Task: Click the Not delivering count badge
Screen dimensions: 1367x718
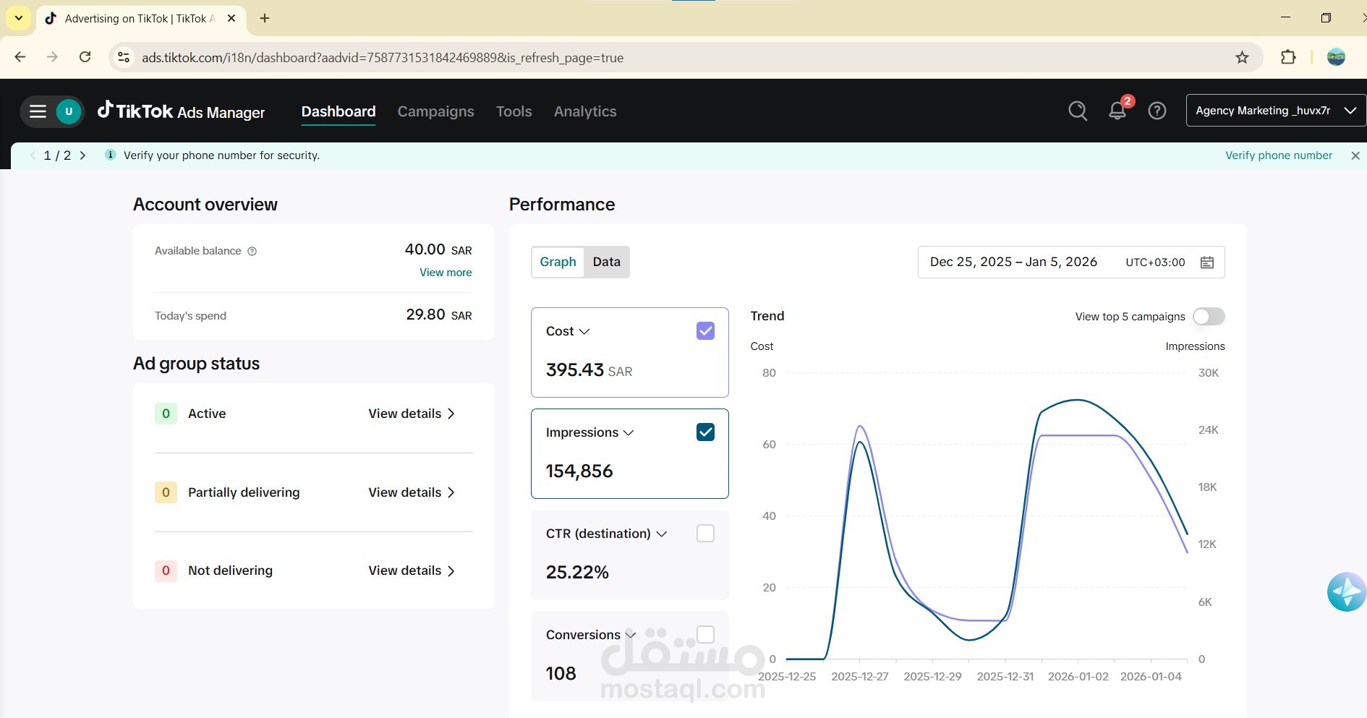Action: click(166, 570)
